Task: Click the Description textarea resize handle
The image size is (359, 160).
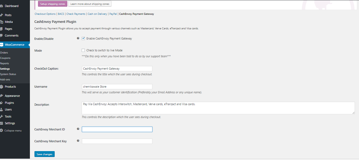Action: pos(353,113)
